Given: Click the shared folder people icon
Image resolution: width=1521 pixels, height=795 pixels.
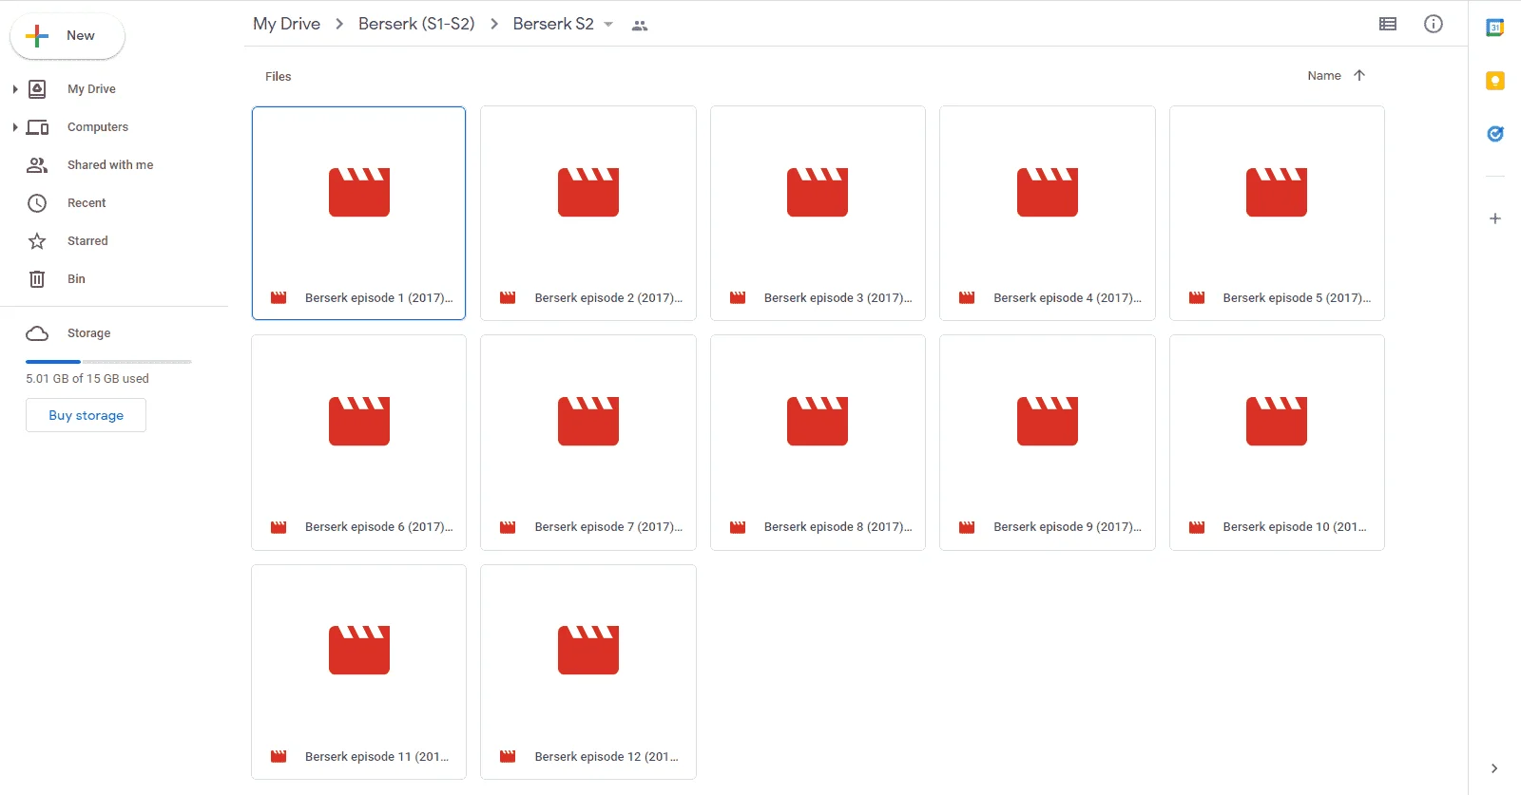Looking at the screenshot, I should (x=640, y=26).
